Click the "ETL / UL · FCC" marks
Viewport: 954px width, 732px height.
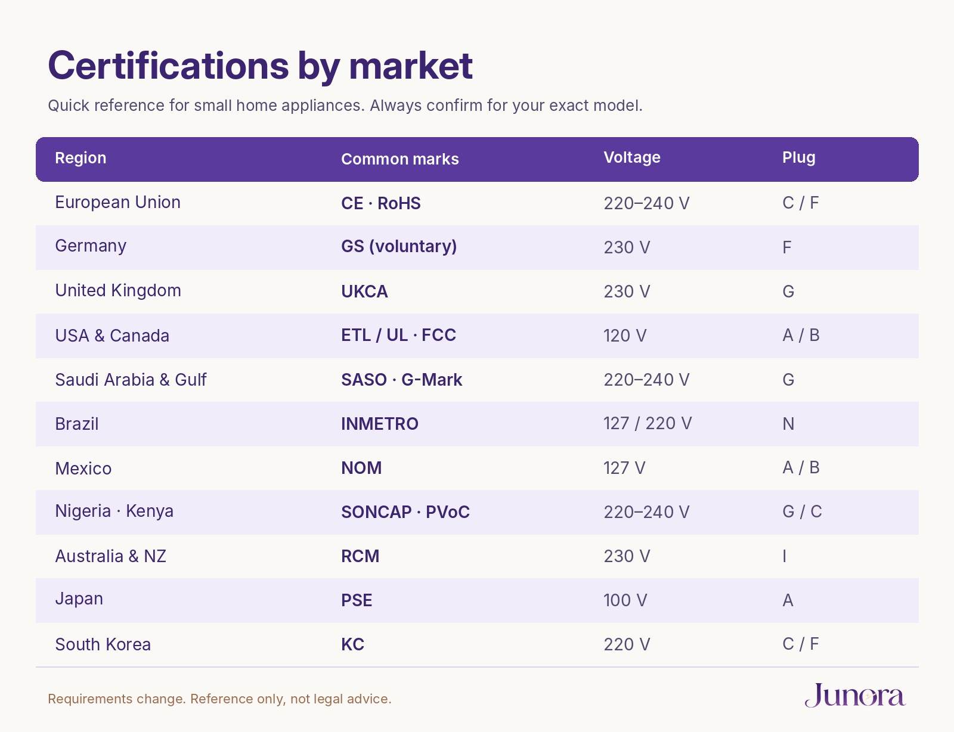coord(398,335)
